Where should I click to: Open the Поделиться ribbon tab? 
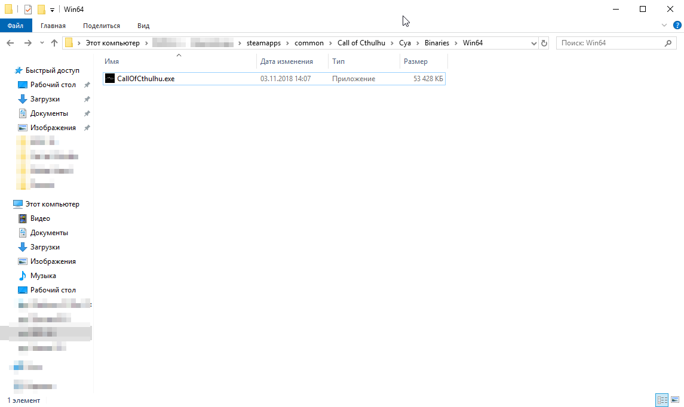[x=102, y=26]
